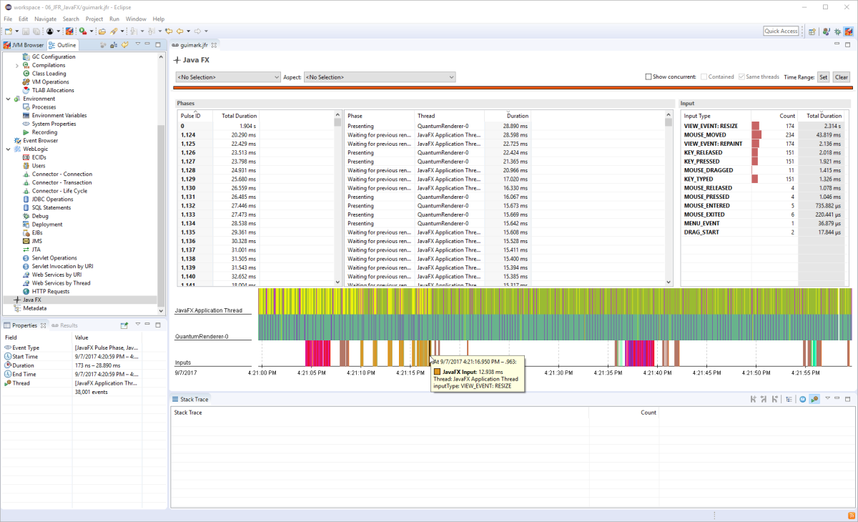
Task: Select the Start Time property row
Action: [83, 356]
